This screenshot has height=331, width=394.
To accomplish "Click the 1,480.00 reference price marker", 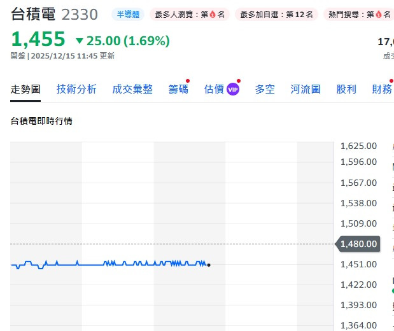I will 358,244.
